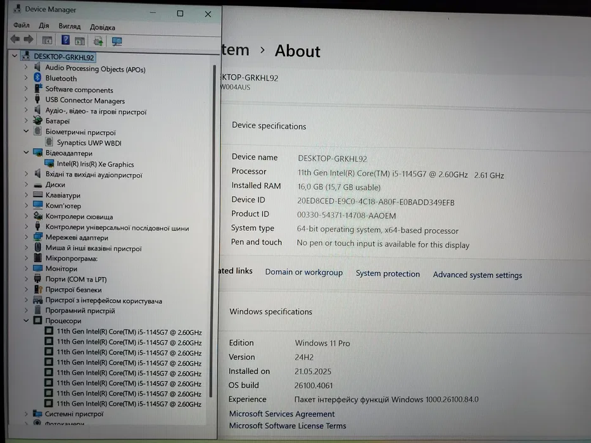Screen dimensions: 591x443
Task: Click the Update driver toolbar icon
Action: coord(98,41)
